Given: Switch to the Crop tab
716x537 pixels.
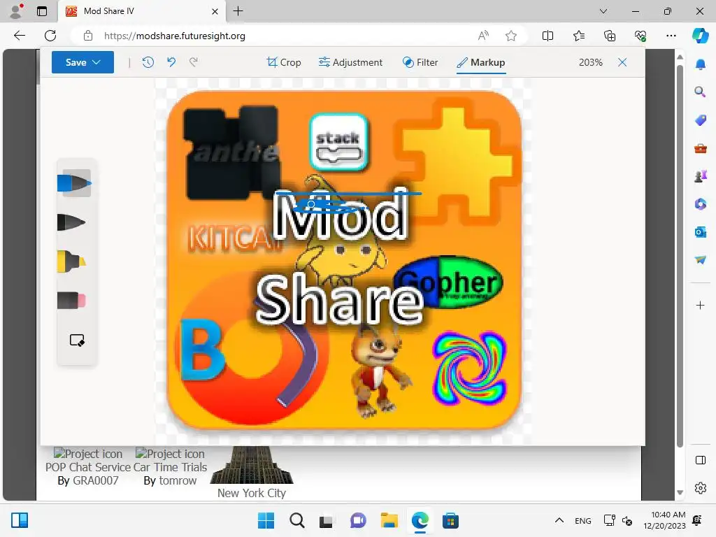Looking at the screenshot, I should pyautogui.click(x=284, y=62).
